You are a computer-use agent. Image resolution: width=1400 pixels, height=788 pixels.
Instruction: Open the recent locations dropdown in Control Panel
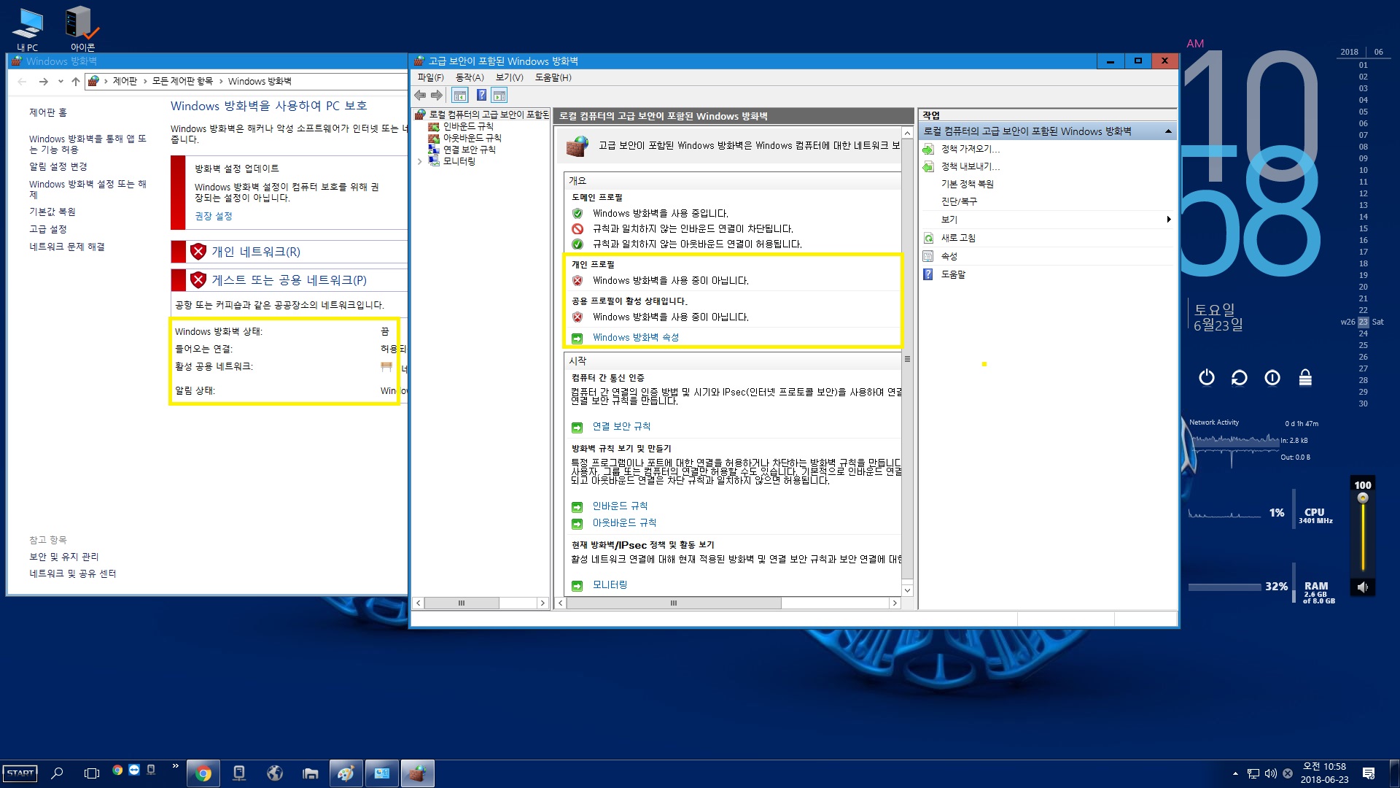point(61,81)
